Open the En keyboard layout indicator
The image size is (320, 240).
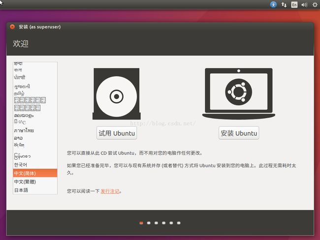point(294,5)
